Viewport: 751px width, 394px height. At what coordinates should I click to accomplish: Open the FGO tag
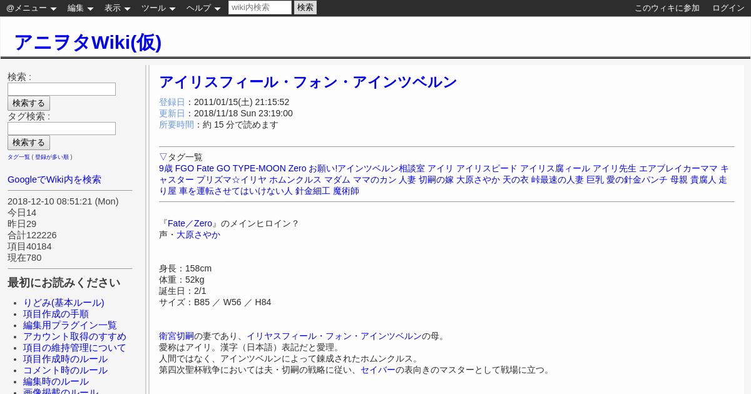click(185, 168)
